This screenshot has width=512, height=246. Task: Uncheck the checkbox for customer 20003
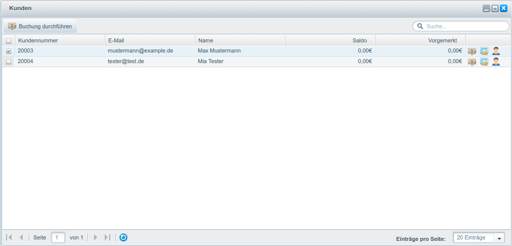coord(8,51)
